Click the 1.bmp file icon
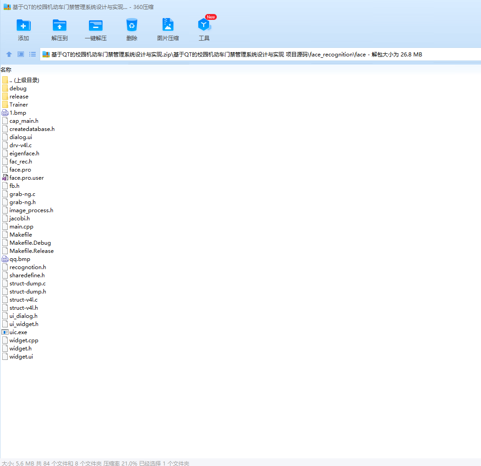 (x=5, y=113)
